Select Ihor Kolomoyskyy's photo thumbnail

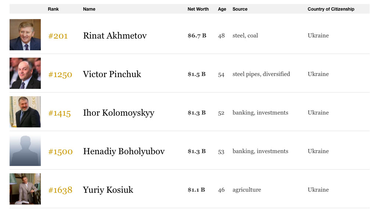(25, 112)
